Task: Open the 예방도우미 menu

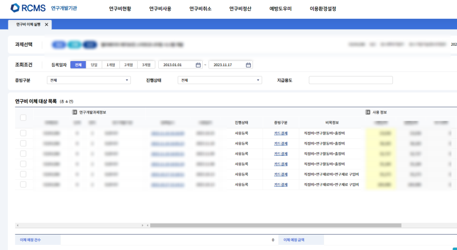Action: coord(280,9)
